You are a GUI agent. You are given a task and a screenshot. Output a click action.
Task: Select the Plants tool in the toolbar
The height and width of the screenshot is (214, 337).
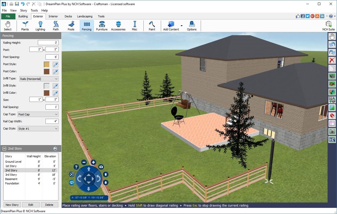pos(25,26)
